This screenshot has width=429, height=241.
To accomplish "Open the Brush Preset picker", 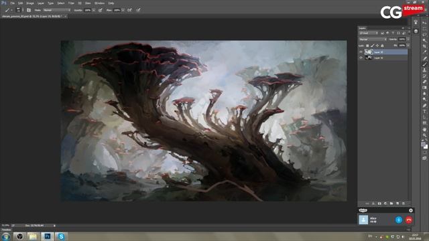I will click(x=19, y=10).
